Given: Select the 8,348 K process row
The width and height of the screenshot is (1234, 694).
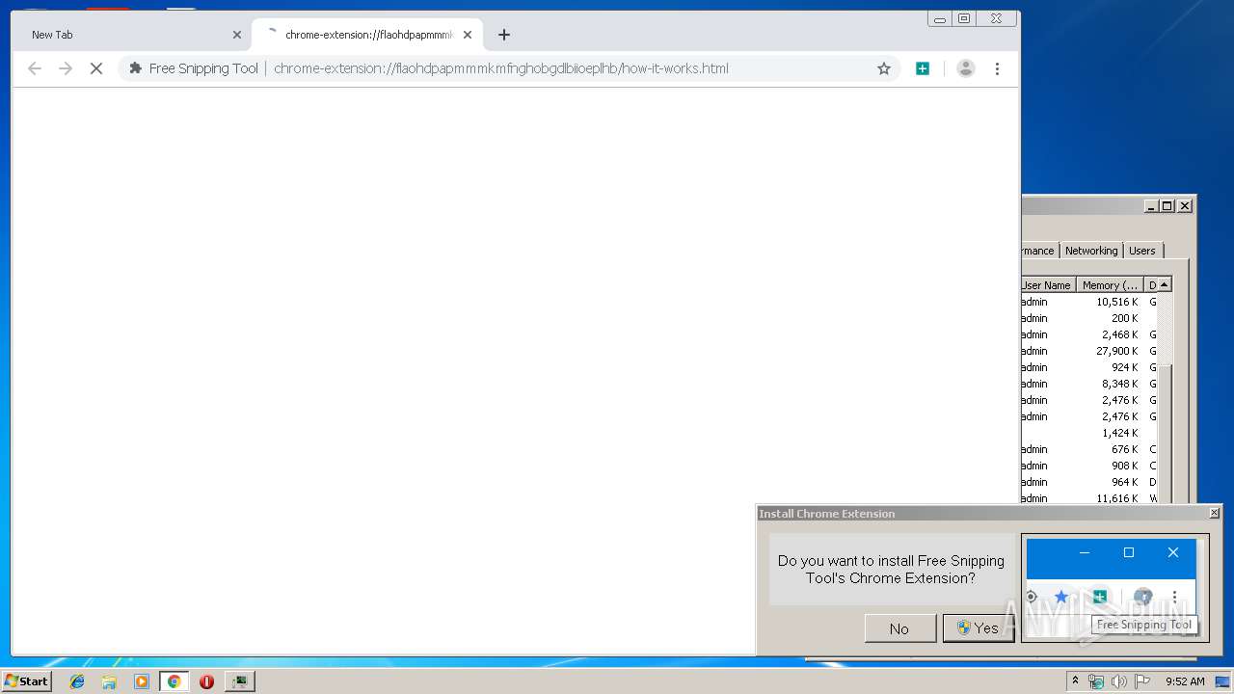Looking at the screenshot, I should pos(1089,384).
